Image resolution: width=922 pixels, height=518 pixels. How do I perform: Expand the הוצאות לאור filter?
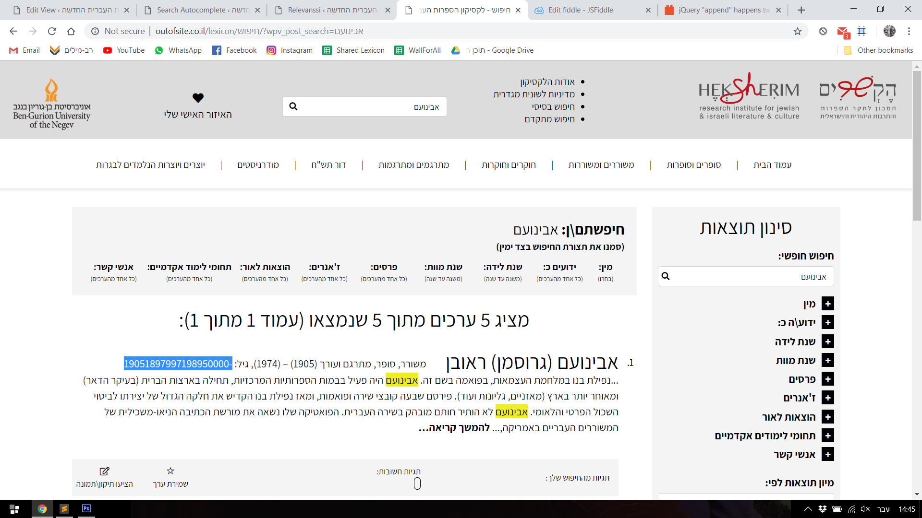tap(828, 417)
